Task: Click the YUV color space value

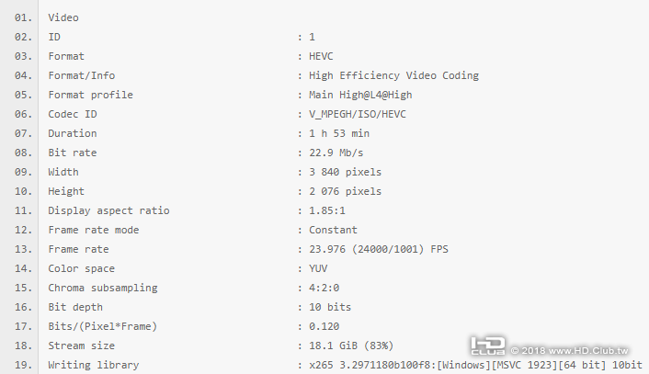Action: pos(318,268)
